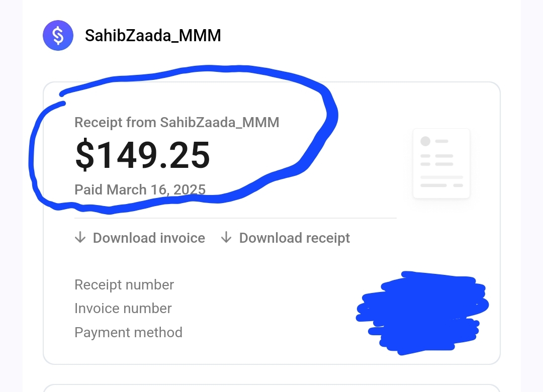This screenshot has width=543, height=392.
Task: Click the grey invoice document illustration
Action: point(441,163)
